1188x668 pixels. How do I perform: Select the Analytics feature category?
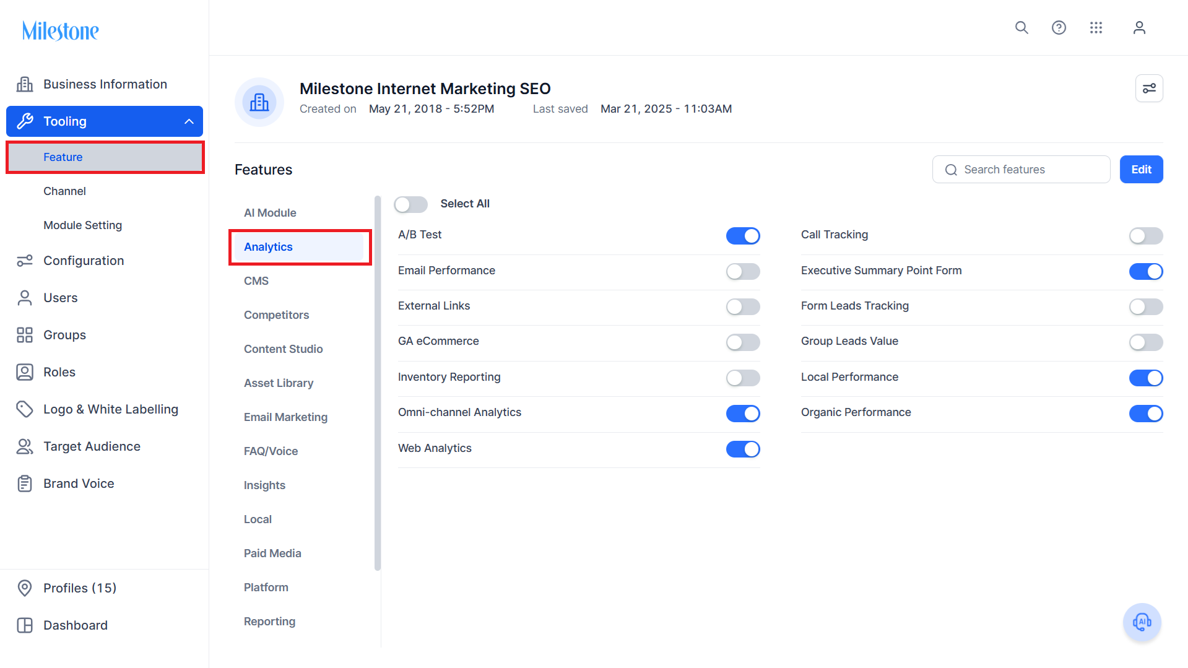pyautogui.click(x=299, y=247)
